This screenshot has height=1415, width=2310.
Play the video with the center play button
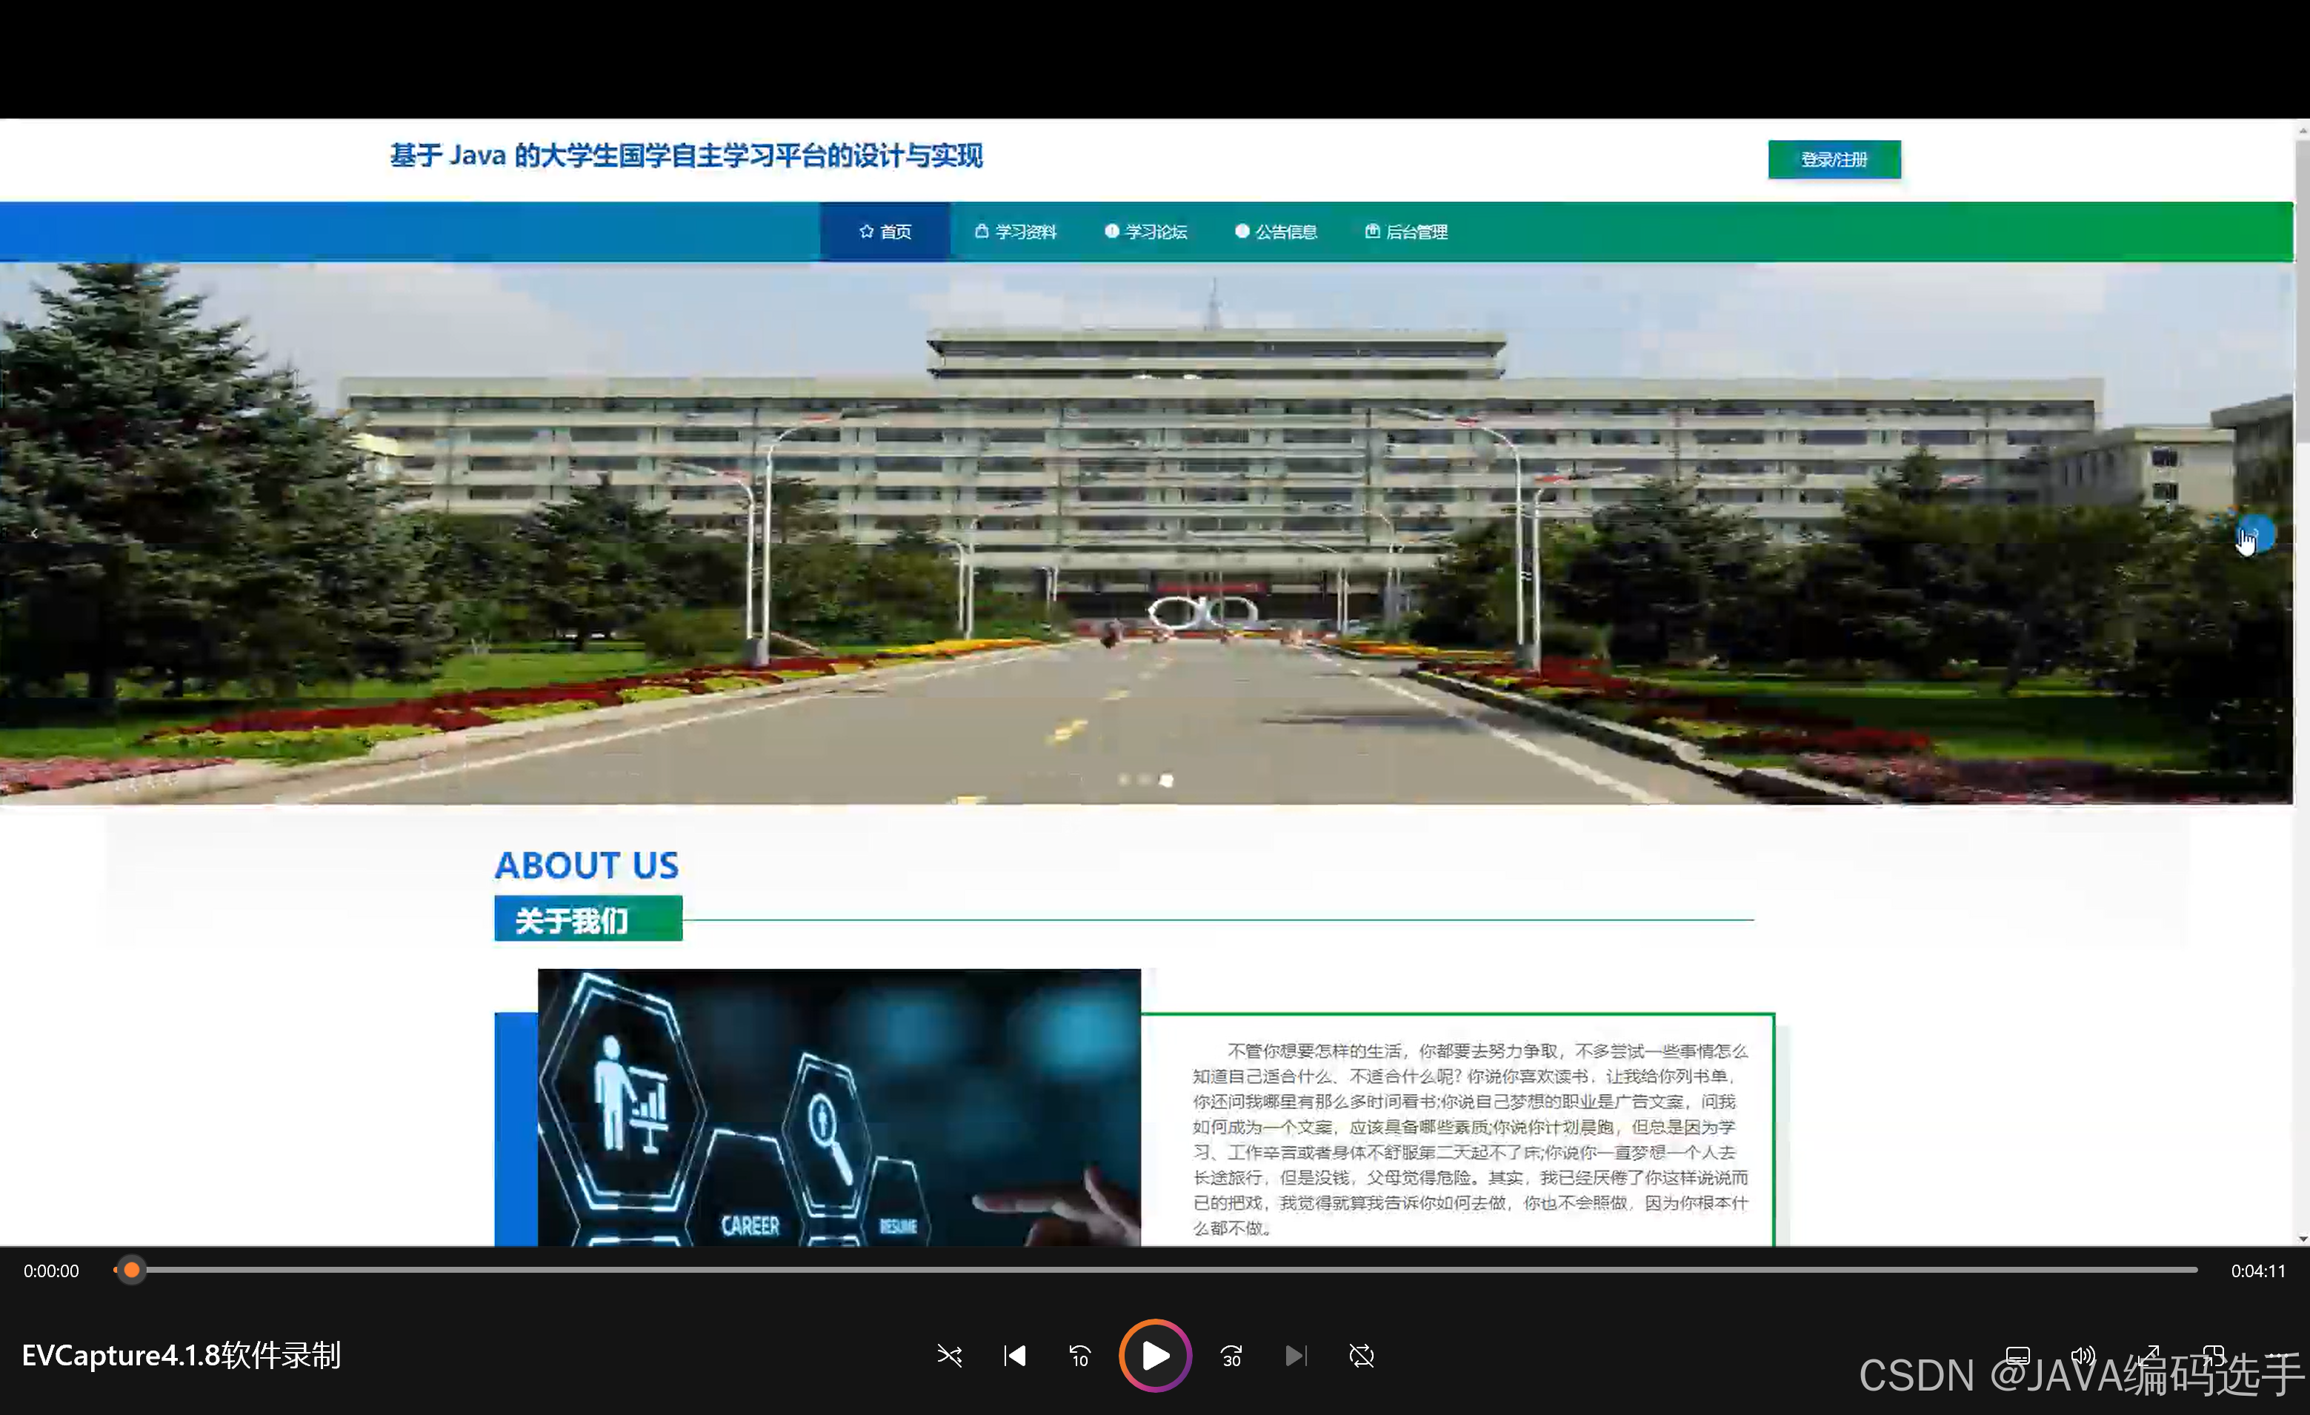pos(1155,1356)
